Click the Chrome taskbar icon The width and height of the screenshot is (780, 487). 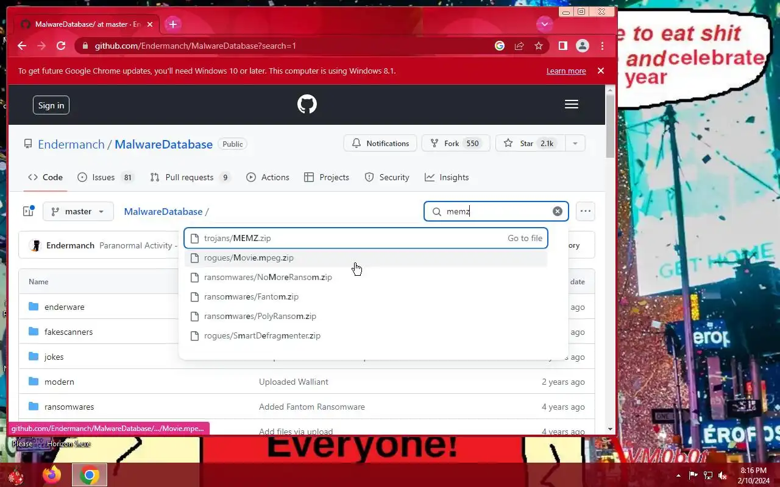point(90,475)
